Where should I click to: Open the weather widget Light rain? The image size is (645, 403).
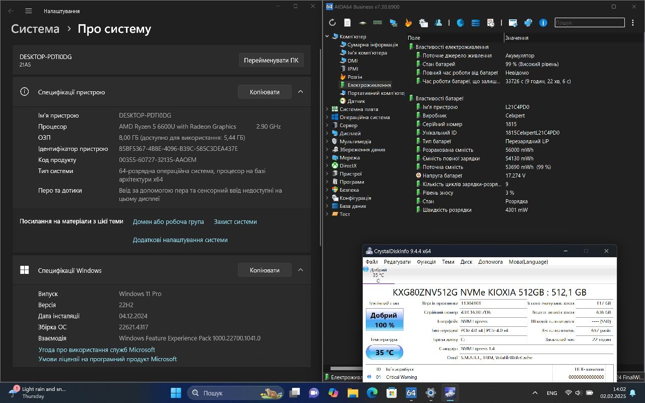(x=38, y=392)
